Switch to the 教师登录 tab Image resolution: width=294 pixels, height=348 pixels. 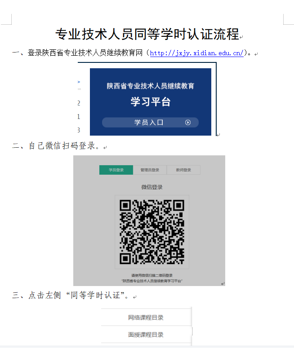click(x=183, y=170)
